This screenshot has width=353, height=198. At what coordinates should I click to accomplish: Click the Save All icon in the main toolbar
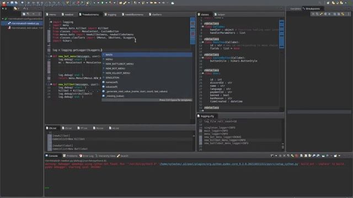16,3
